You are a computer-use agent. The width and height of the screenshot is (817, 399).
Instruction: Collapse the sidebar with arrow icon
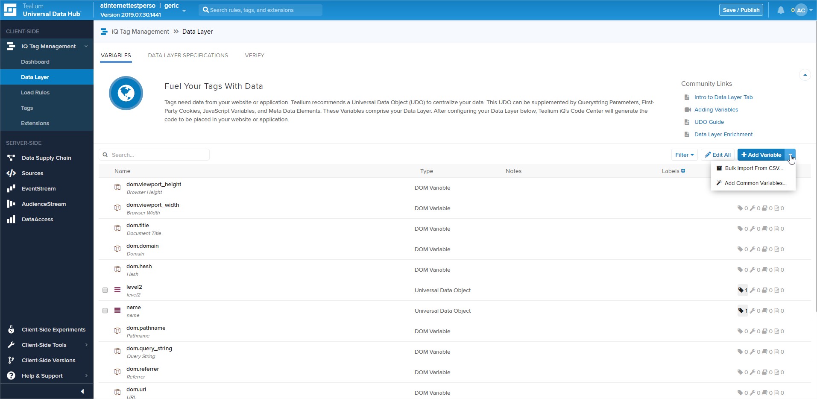point(82,391)
